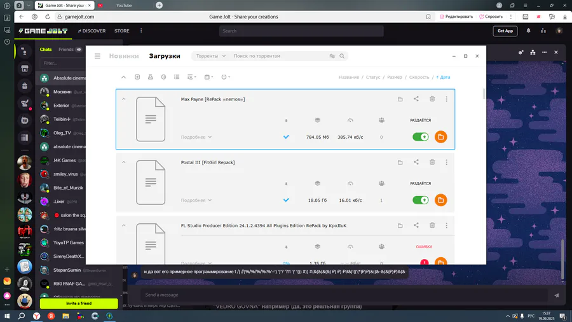
Task: Sort torrents by Размер
Action: [395, 77]
